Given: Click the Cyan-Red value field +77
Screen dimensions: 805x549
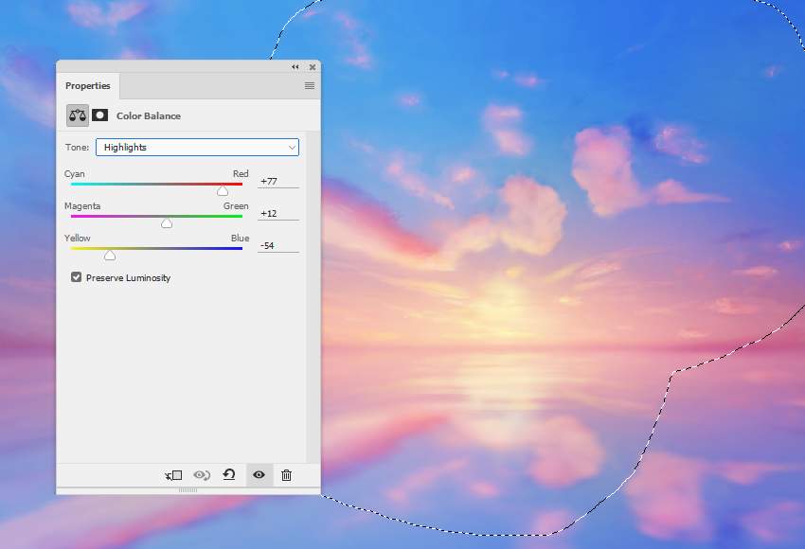Looking at the screenshot, I should click(277, 182).
